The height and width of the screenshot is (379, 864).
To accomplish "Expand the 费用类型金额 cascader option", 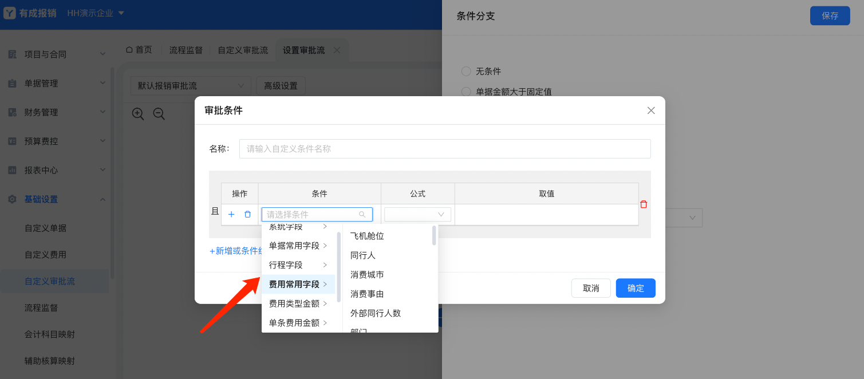I will coord(298,303).
